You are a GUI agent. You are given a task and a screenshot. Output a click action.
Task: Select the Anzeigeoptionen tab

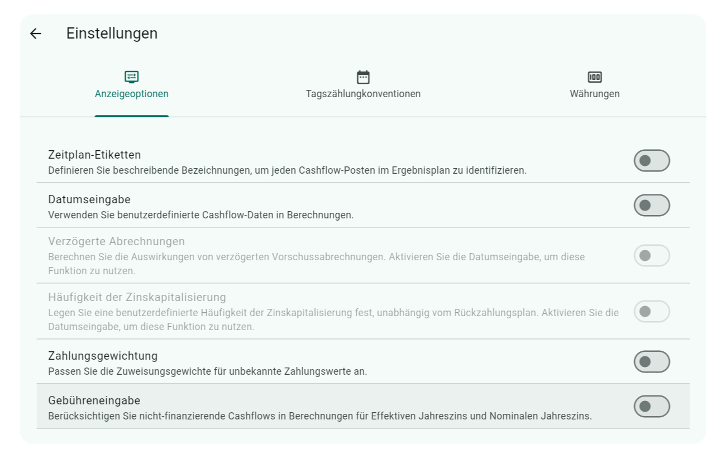pos(132,87)
